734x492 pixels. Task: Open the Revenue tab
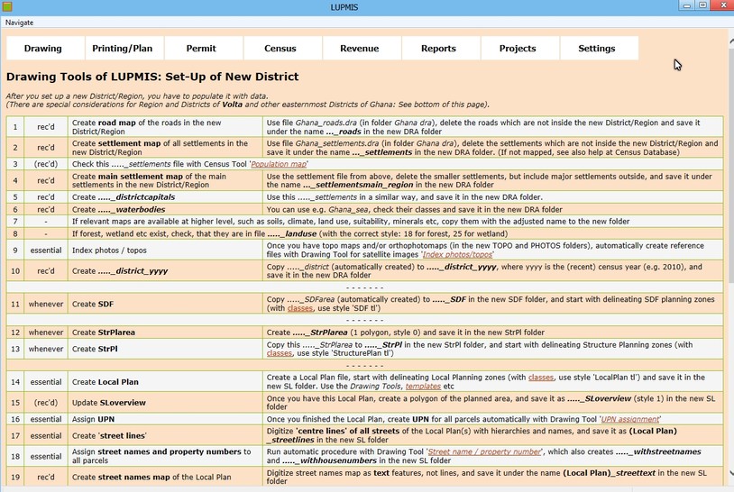(x=360, y=48)
